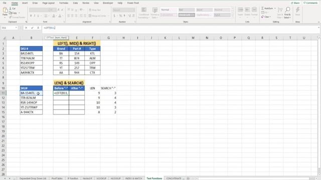
Task: Select Normal cell style
Action: pyautogui.click(x=169, y=10)
